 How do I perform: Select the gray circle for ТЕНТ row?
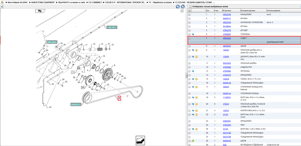pos(189,125)
